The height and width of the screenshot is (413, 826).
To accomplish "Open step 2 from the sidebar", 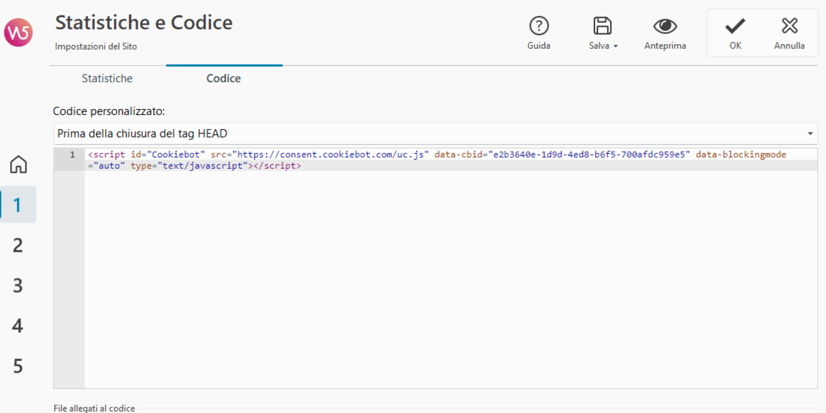I will click(x=18, y=245).
